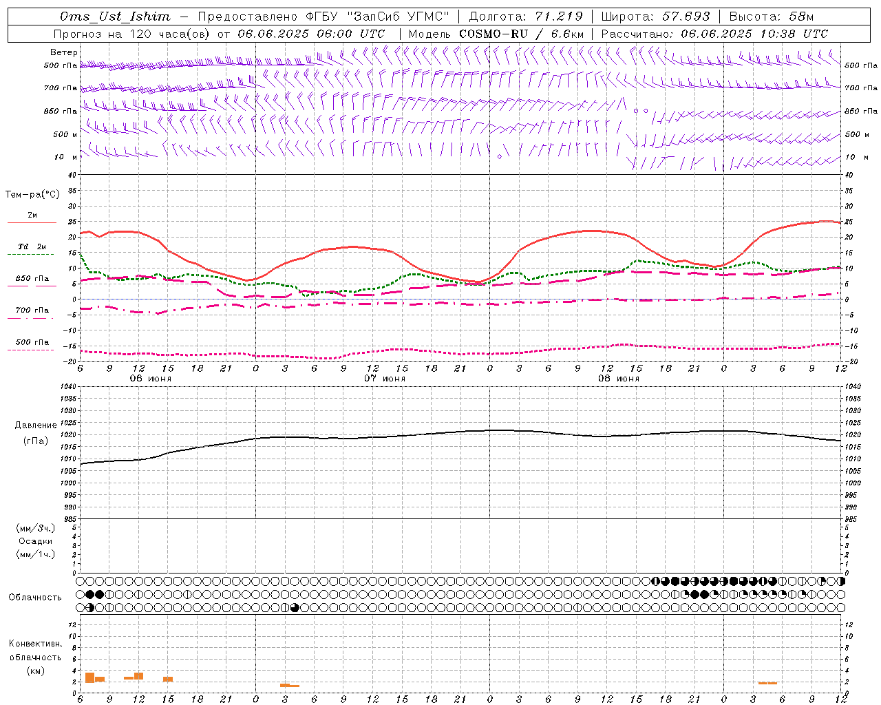Click the '700 гПа' temperature legend entry
Viewport: 881px width, 705px height.
point(32,311)
